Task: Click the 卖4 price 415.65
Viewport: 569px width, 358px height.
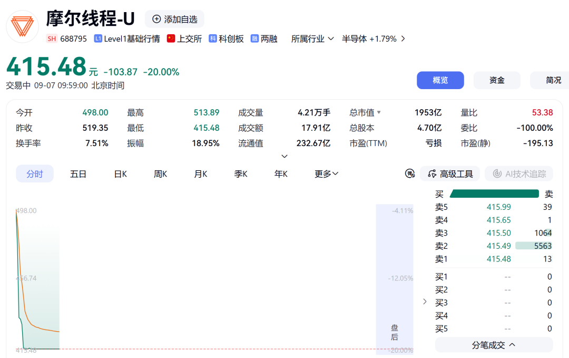Action: click(x=498, y=220)
